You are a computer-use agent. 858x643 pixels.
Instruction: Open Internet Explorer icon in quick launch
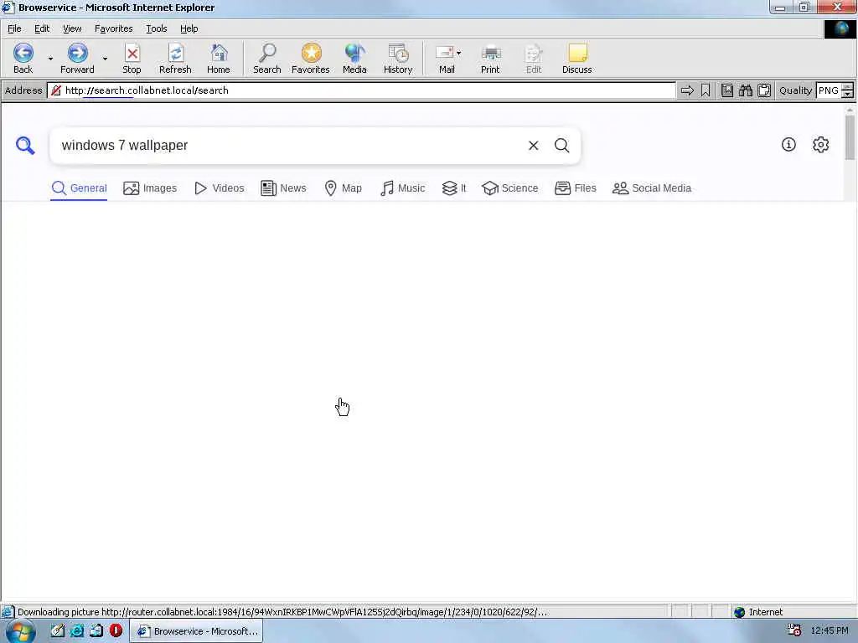[x=77, y=630]
